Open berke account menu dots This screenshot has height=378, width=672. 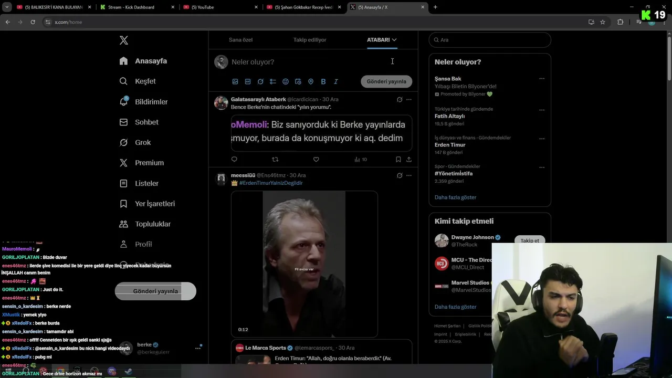point(198,348)
